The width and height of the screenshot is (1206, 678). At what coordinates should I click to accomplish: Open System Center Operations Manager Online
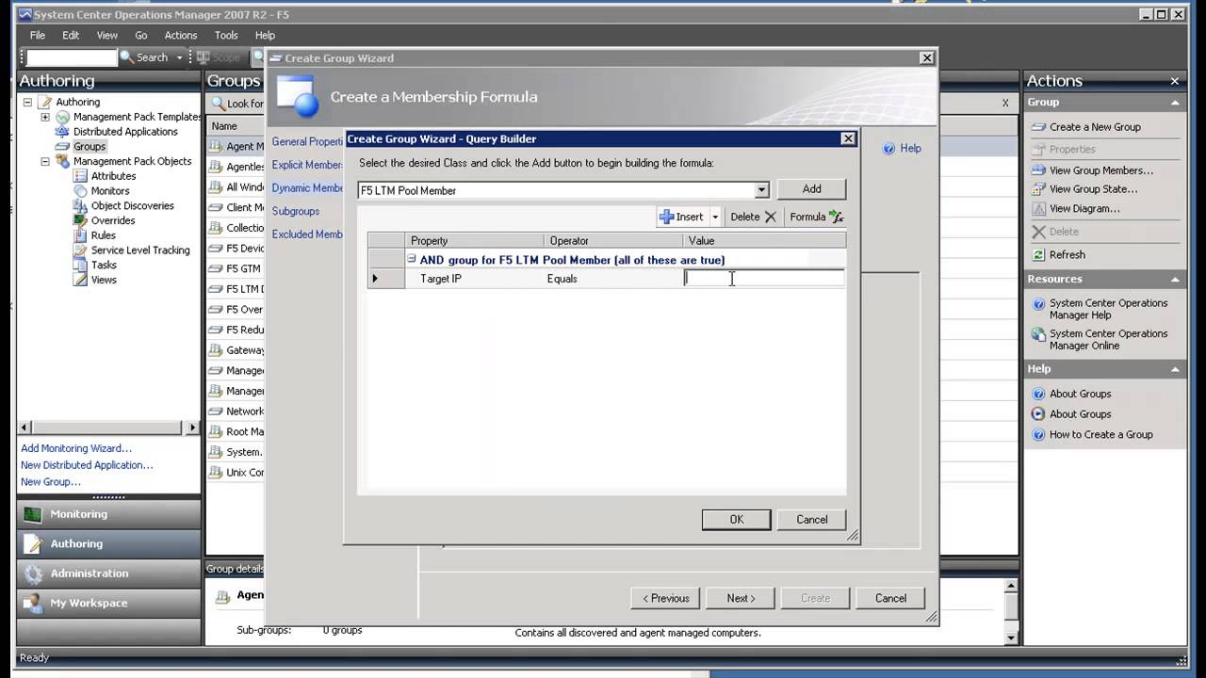click(1108, 340)
